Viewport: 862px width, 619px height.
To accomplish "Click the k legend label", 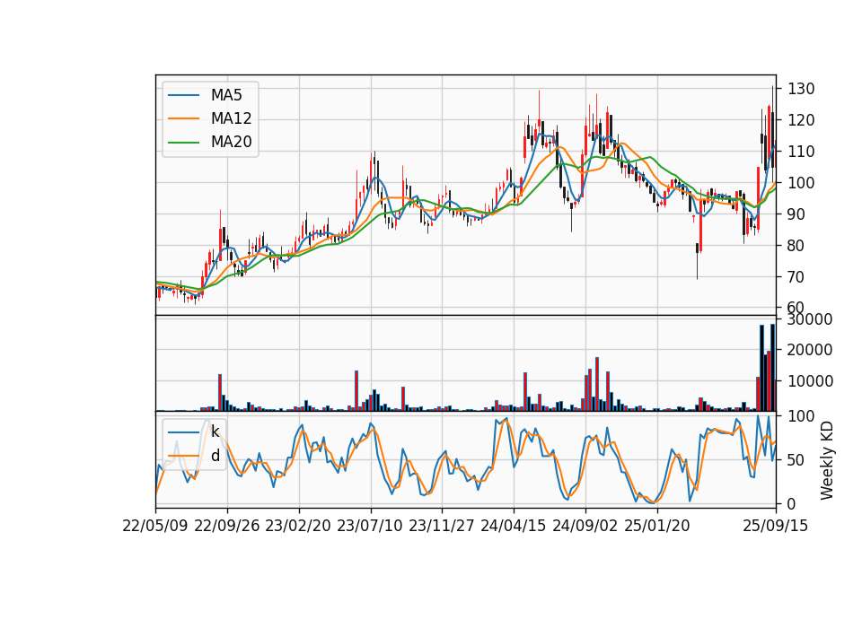I will pos(215,432).
